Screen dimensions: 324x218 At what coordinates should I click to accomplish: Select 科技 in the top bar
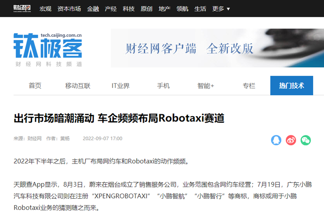pos(129,9)
